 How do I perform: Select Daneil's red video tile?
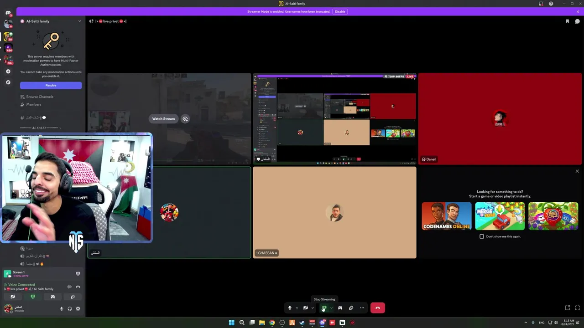(500, 118)
